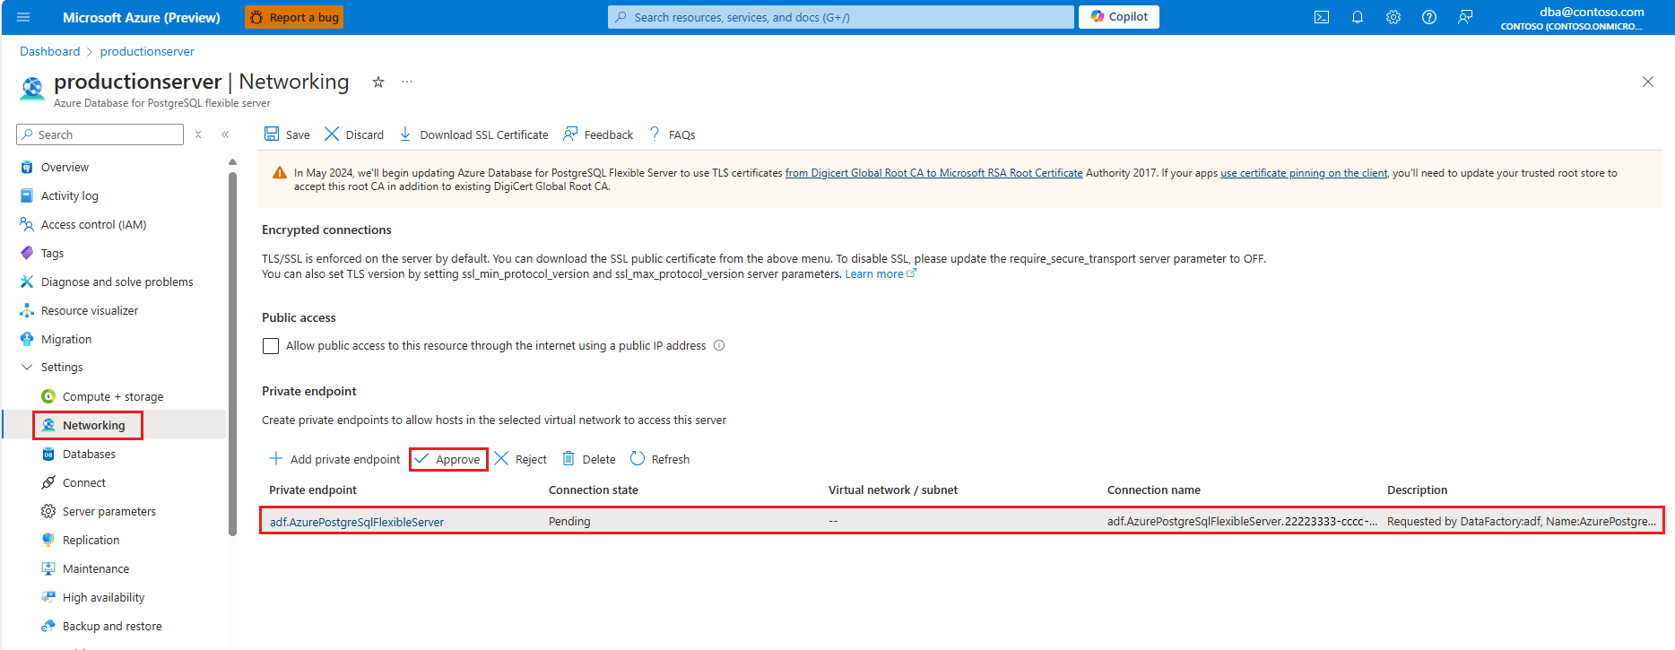Image resolution: width=1675 pixels, height=650 pixels.
Task: Click the Overview sidebar icon
Action: coord(27,167)
